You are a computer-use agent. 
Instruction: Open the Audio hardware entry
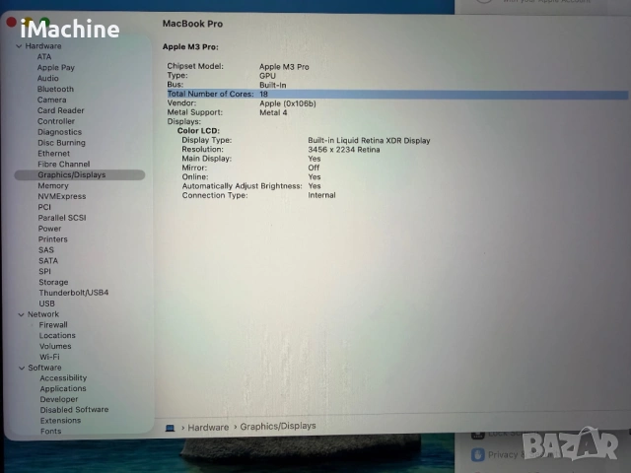[48, 79]
